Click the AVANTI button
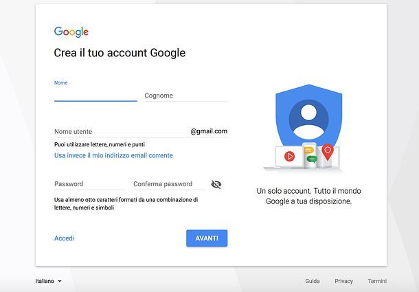Image resolution: width=419 pixels, height=292 pixels. click(207, 238)
